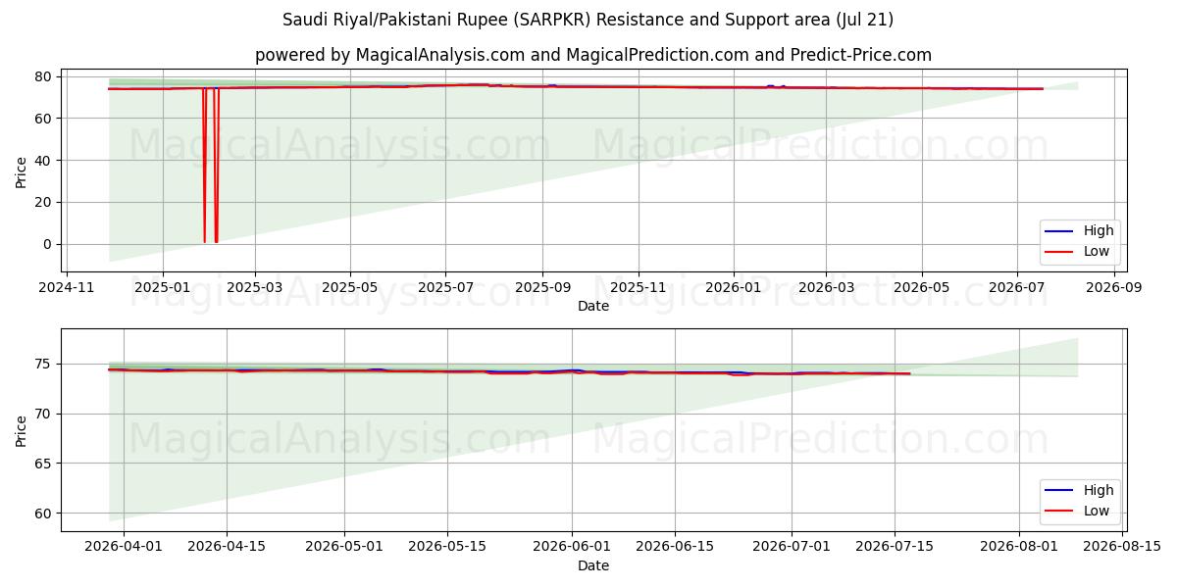Click the '2026-03' date tick label
This screenshot has height=588, width=1177.
click(x=826, y=287)
